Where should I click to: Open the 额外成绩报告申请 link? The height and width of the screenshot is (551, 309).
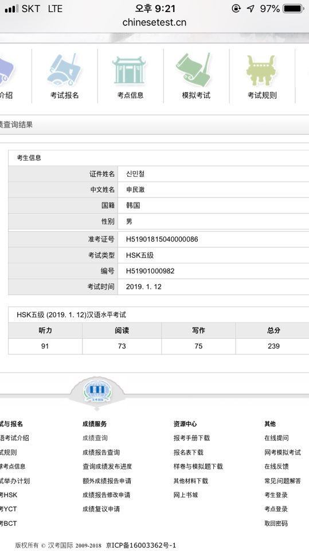(107, 481)
